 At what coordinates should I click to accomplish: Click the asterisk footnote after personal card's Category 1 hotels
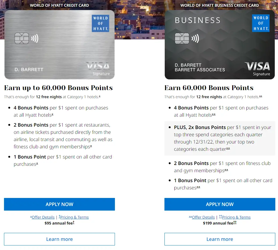pyautogui.click(x=100, y=96)
